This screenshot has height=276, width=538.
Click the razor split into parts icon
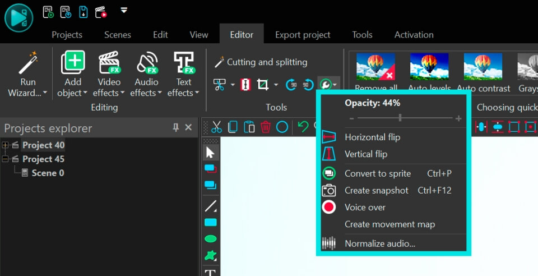[x=245, y=85]
